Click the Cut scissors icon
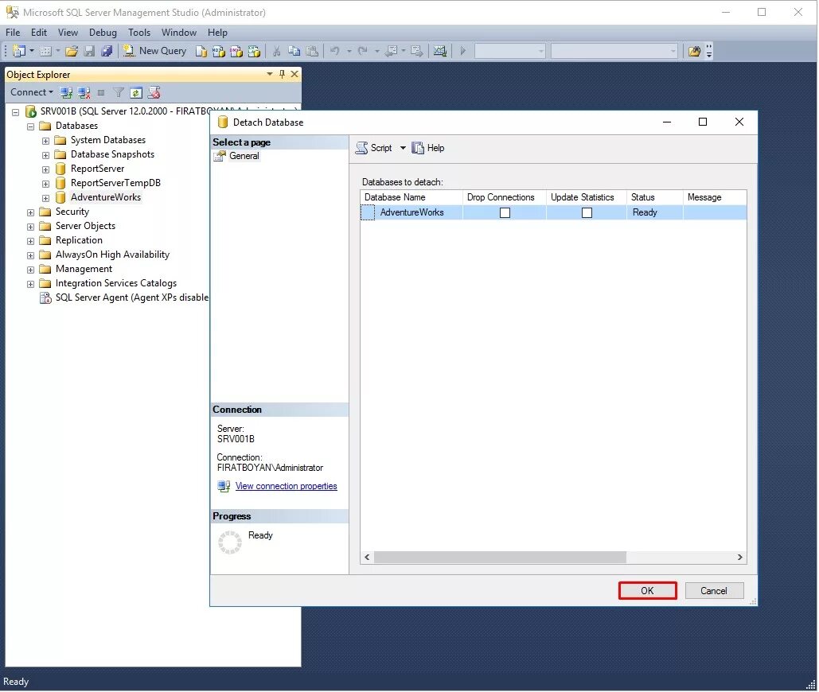 (x=276, y=51)
